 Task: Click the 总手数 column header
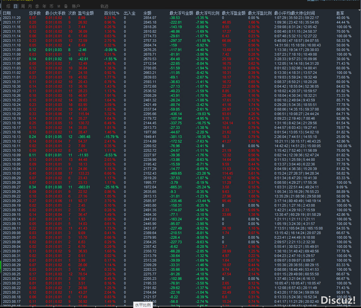35,13
